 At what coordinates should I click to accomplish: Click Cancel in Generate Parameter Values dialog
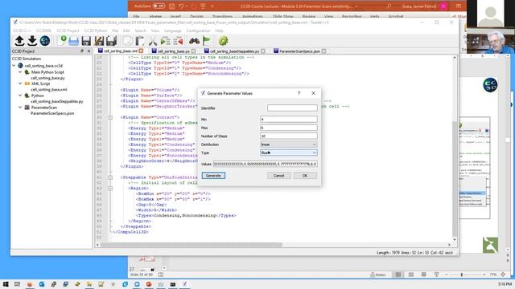(278, 176)
